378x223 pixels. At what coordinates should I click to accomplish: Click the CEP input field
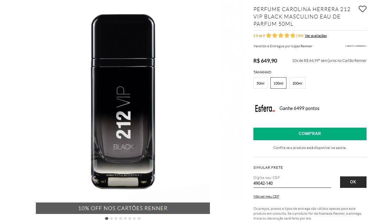pos(292,183)
